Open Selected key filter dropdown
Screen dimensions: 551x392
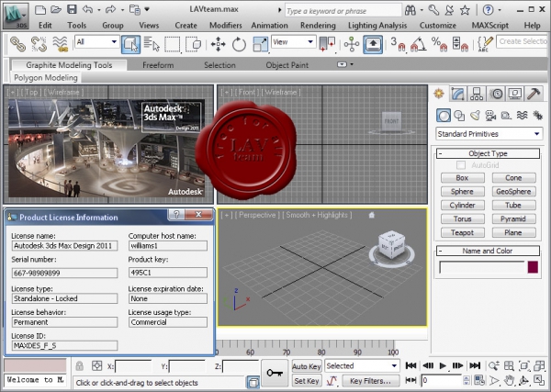(362, 366)
